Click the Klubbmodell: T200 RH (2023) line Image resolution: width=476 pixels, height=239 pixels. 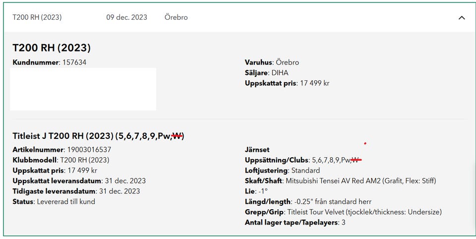[60, 160]
